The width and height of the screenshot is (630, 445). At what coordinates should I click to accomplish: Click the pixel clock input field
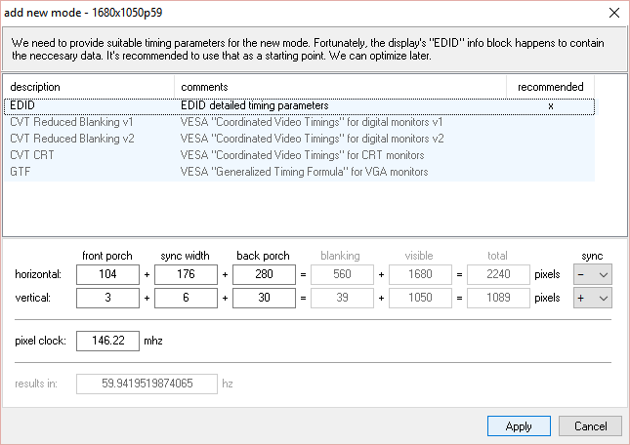coord(107,342)
